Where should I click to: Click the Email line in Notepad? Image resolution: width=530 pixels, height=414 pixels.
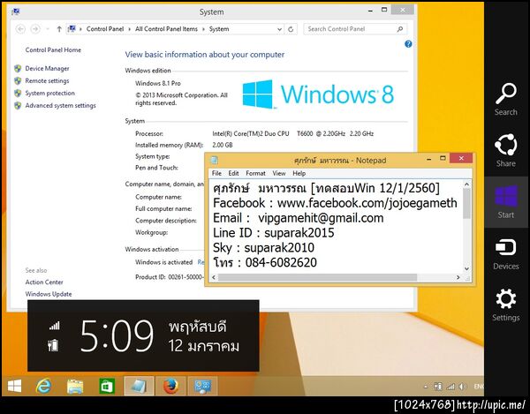point(299,218)
